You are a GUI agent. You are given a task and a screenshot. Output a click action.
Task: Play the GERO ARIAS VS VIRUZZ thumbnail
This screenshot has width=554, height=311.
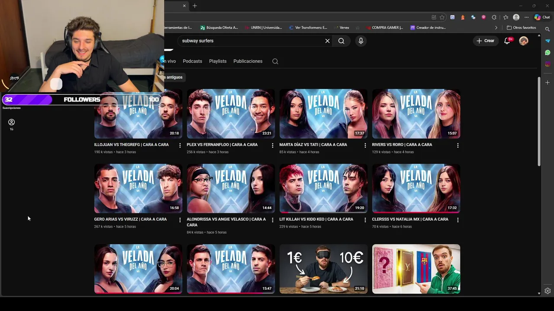tap(138, 188)
